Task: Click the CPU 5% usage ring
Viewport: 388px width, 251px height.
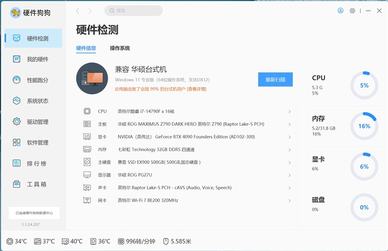Action: click(364, 85)
